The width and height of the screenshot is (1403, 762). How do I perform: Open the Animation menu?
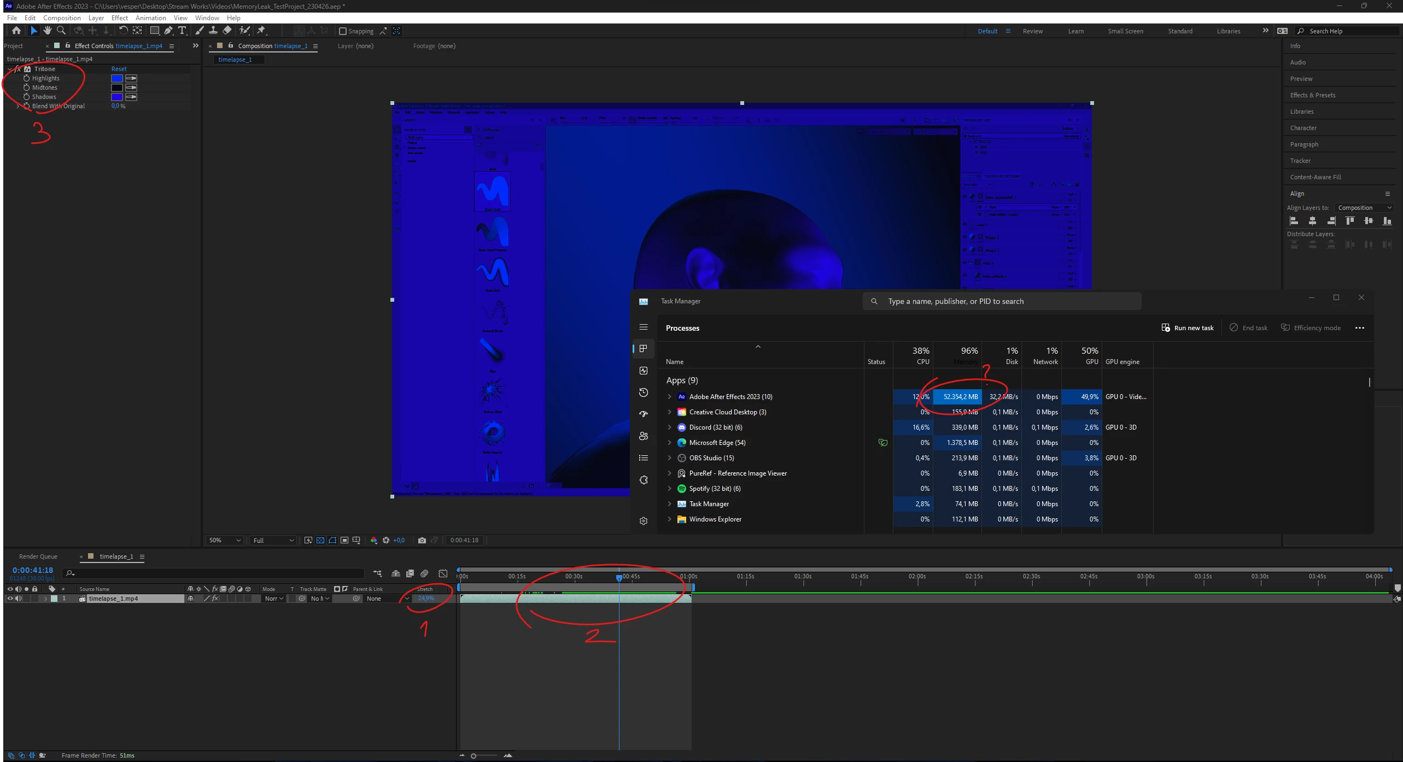pyautogui.click(x=150, y=18)
